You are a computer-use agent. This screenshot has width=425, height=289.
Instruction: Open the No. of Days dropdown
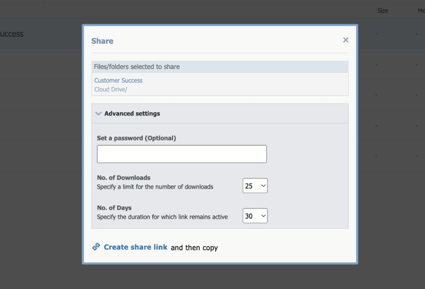tap(255, 216)
